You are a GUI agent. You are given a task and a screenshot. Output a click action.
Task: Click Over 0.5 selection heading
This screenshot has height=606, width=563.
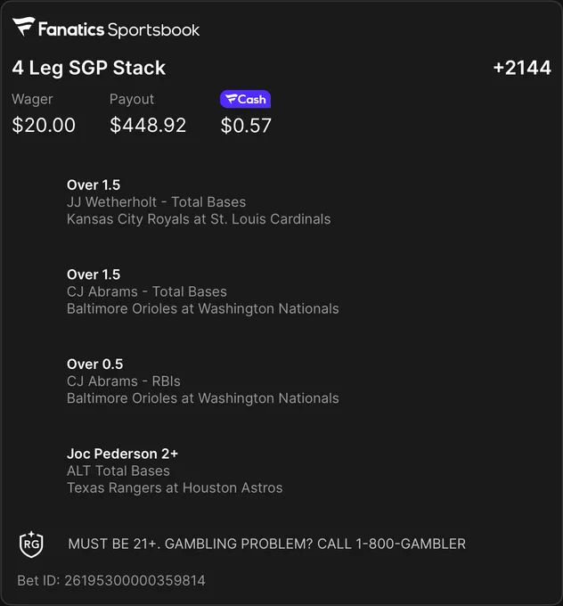94,364
